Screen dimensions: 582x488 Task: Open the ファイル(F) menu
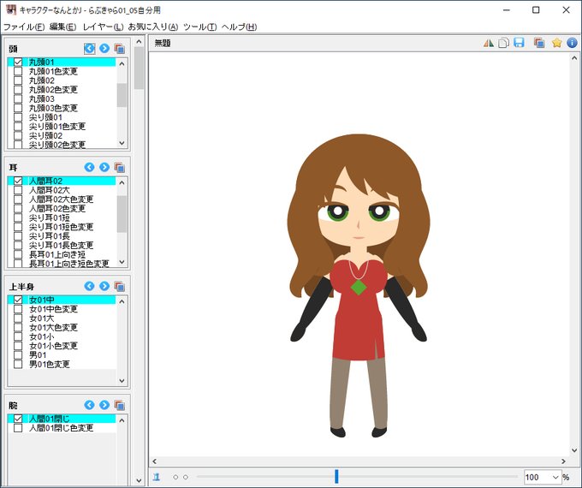click(24, 27)
